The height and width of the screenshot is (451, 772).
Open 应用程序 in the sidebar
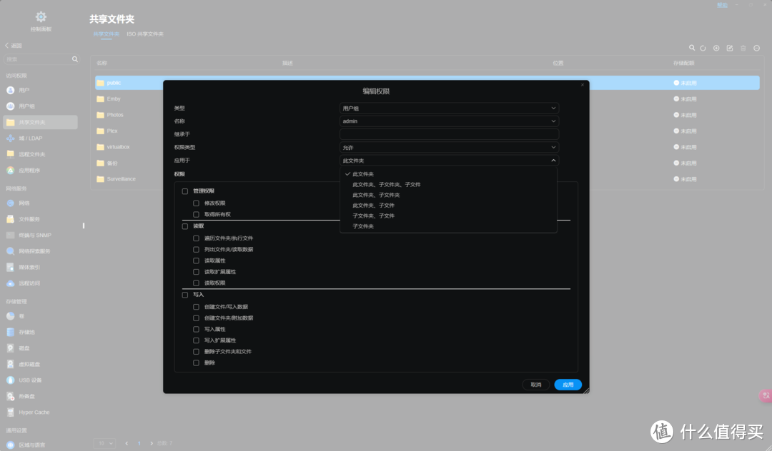pos(40,171)
